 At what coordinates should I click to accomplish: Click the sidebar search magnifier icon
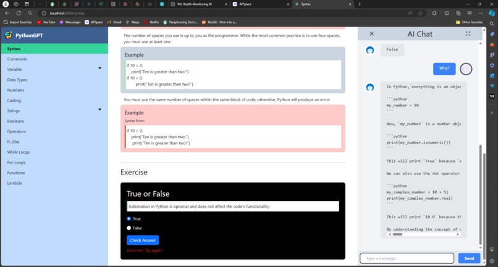pyautogui.click(x=492, y=23)
